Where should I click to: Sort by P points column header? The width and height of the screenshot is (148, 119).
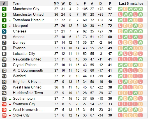coord(110,4)
